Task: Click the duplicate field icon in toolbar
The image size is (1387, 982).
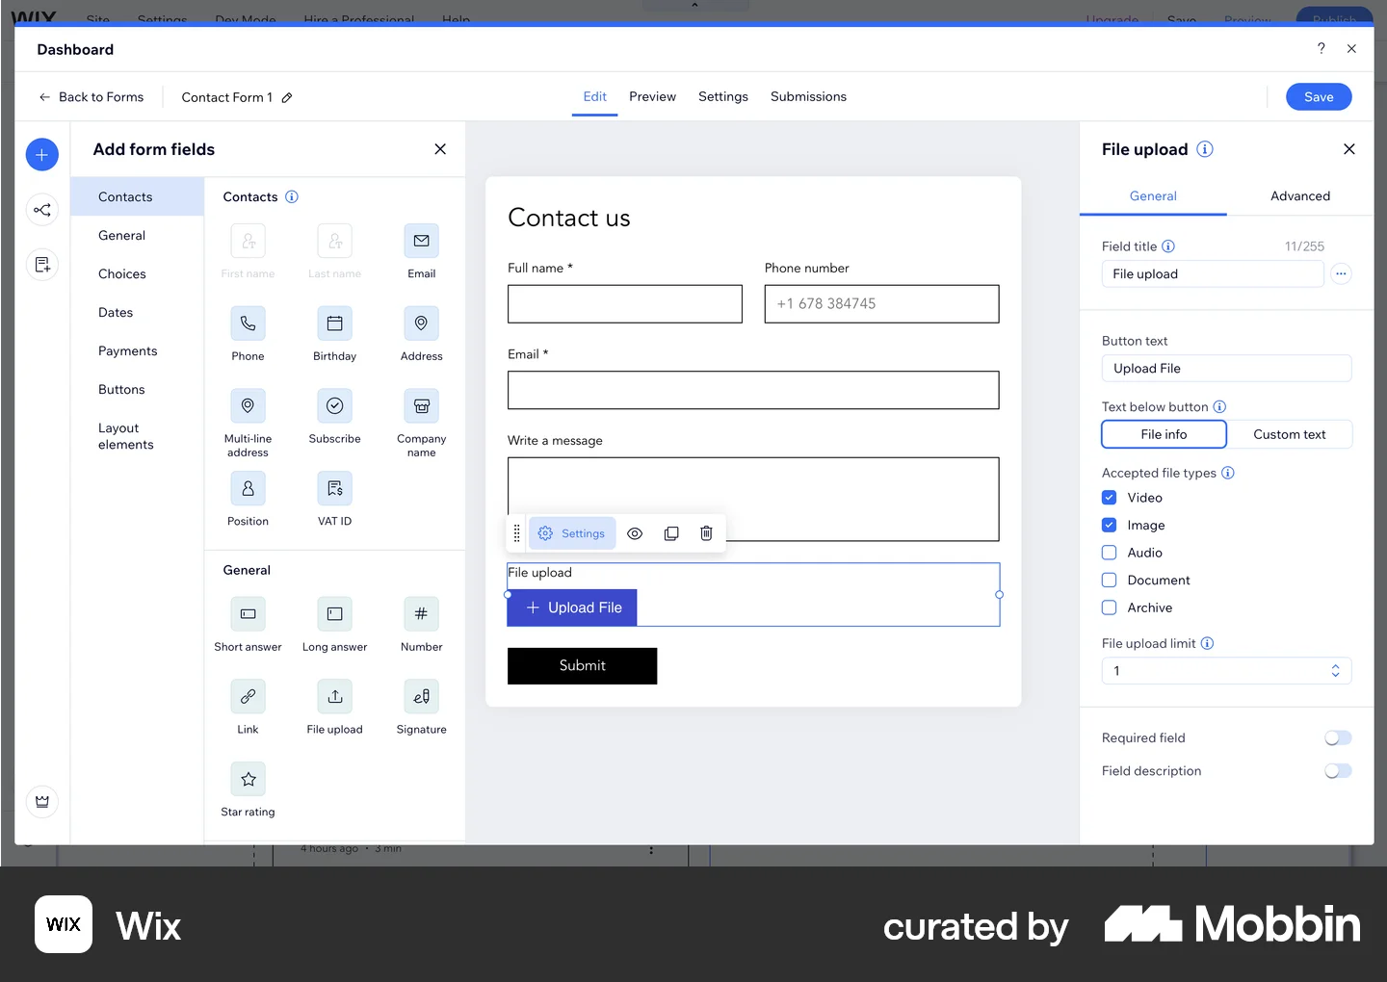Action: (671, 533)
